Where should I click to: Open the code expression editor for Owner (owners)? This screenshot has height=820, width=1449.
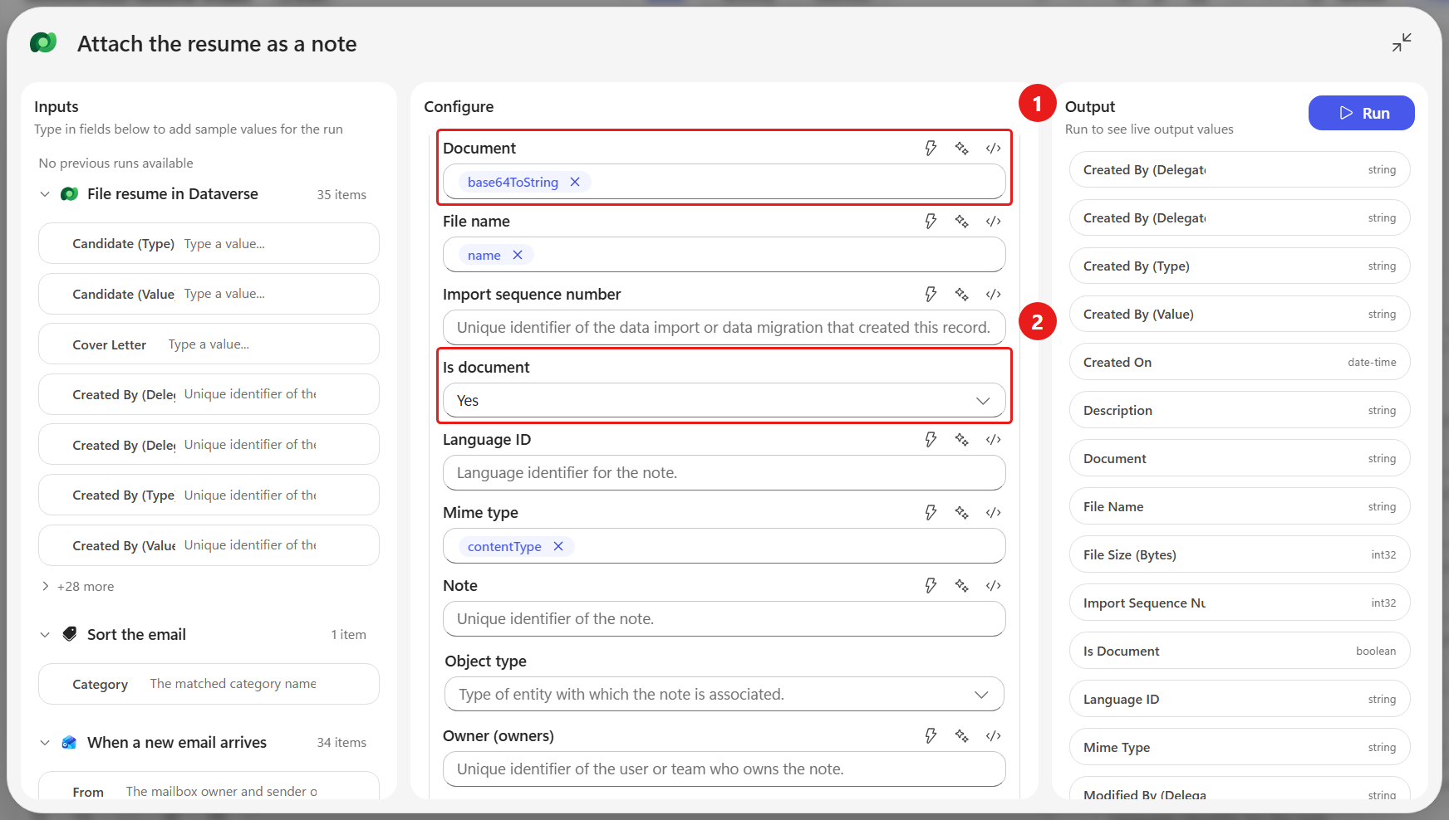(994, 736)
